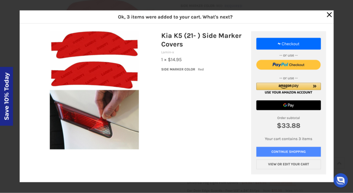Open View or Edit Your Cart
This screenshot has width=353, height=193.
289,164
